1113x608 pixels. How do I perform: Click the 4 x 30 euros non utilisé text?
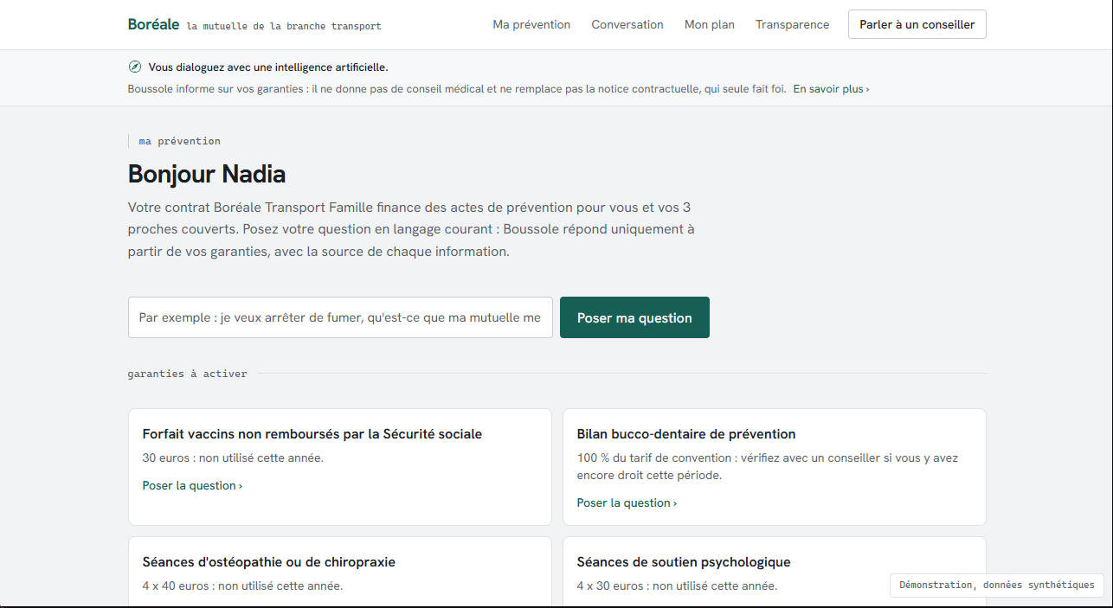click(677, 586)
